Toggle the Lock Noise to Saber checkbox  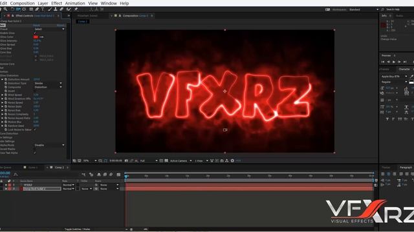[35, 130]
